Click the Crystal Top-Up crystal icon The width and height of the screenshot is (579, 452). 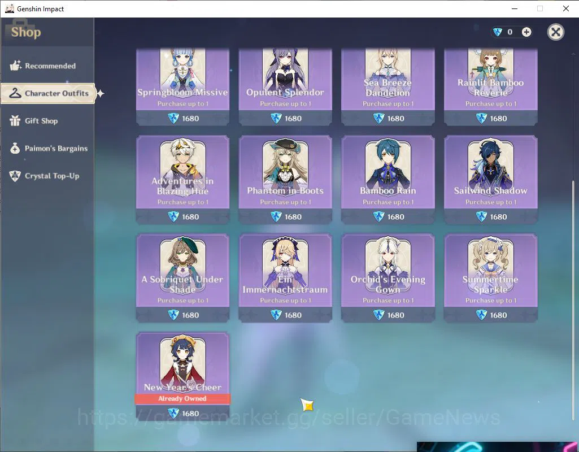pos(15,176)
